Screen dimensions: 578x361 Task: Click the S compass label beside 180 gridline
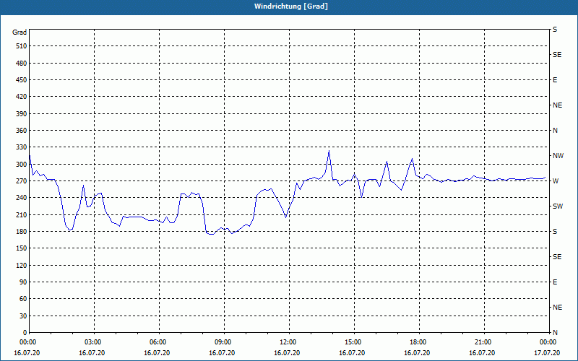click(x=555, y=232)
